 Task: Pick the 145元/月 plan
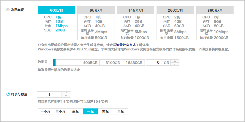coord(136,10)
